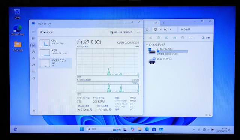Screen dimensions: 240x140
Task: Open volume control in system tray
Action: tap(208, 130)
